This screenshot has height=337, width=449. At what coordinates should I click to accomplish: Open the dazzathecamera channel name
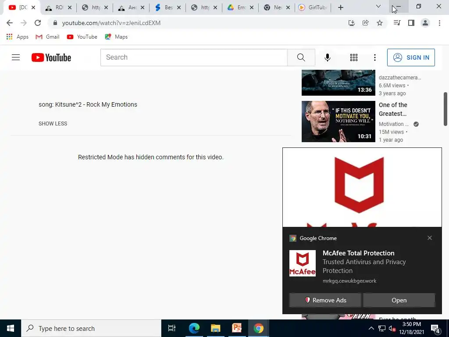(400, 77)
